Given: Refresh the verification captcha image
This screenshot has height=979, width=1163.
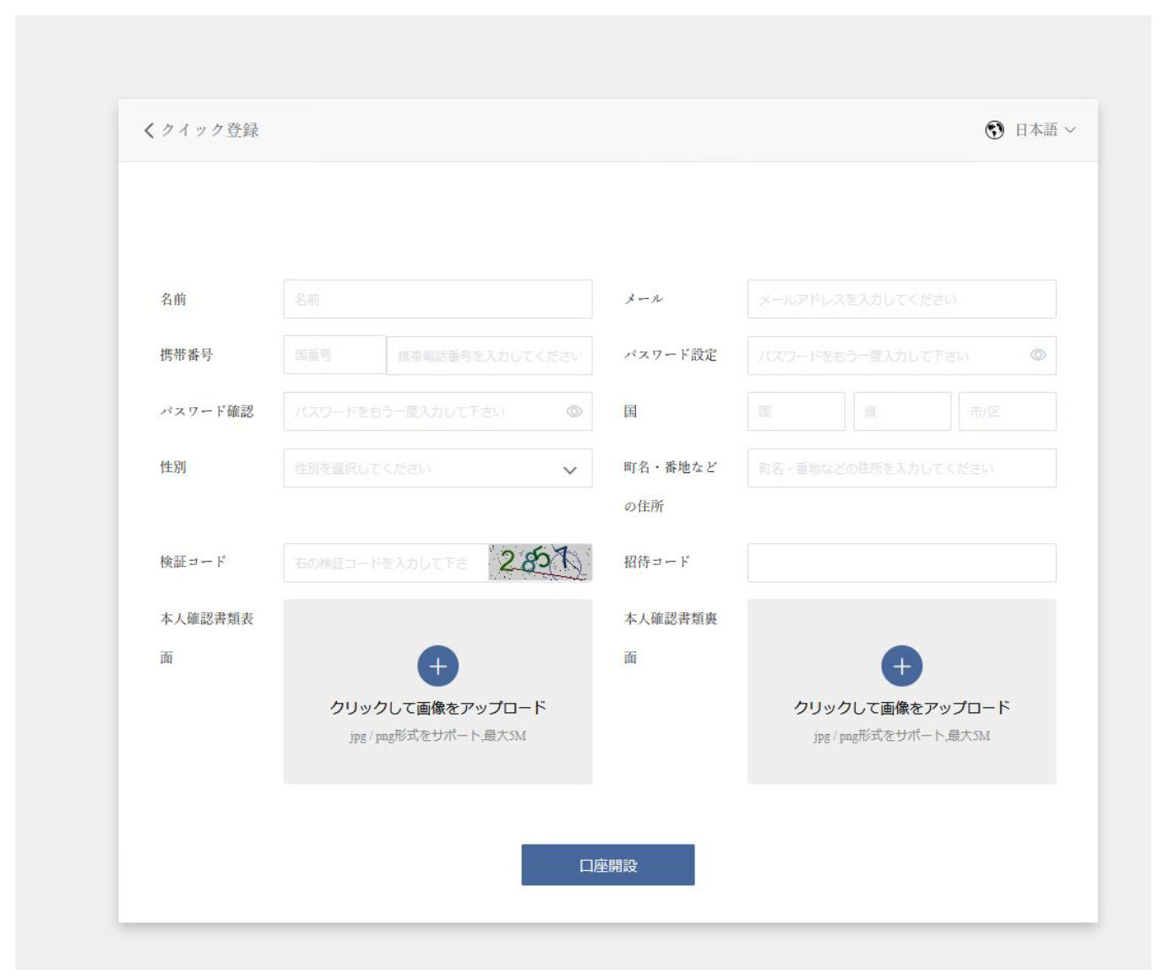Looking at the screenshot, I should coord(540,563).
